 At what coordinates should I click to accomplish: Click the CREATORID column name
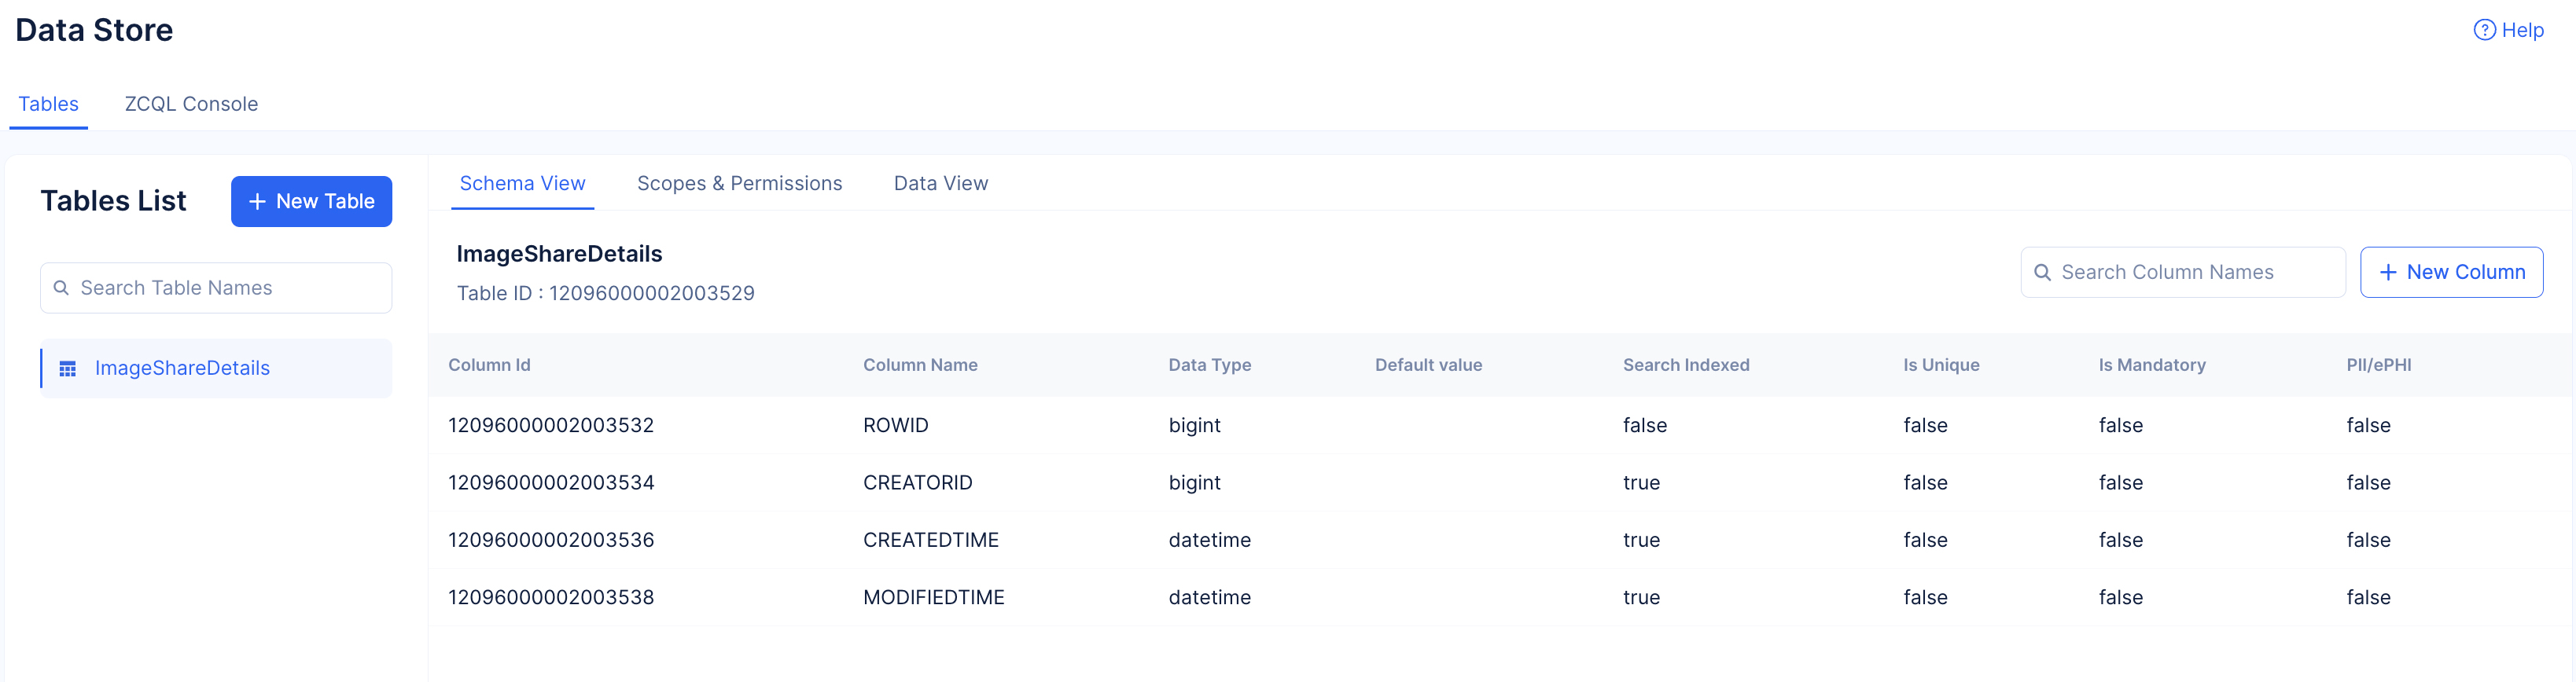[917, 482]
